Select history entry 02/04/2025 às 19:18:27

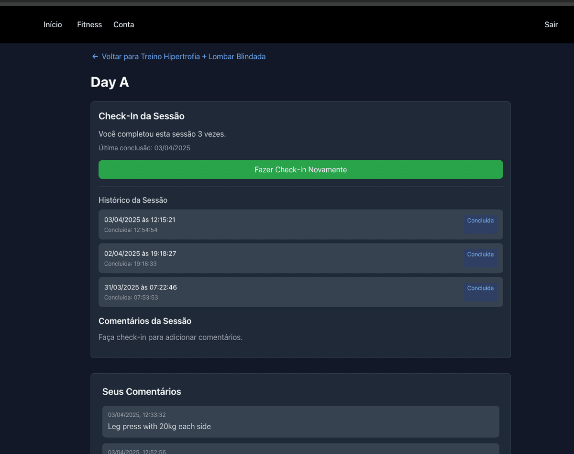pyautogui.click(x=301, y=258)
